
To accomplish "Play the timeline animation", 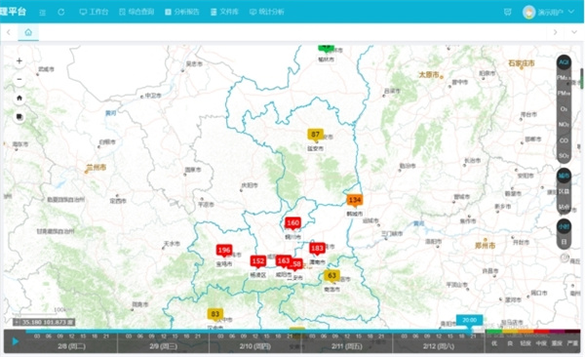I will pos(15,341).
